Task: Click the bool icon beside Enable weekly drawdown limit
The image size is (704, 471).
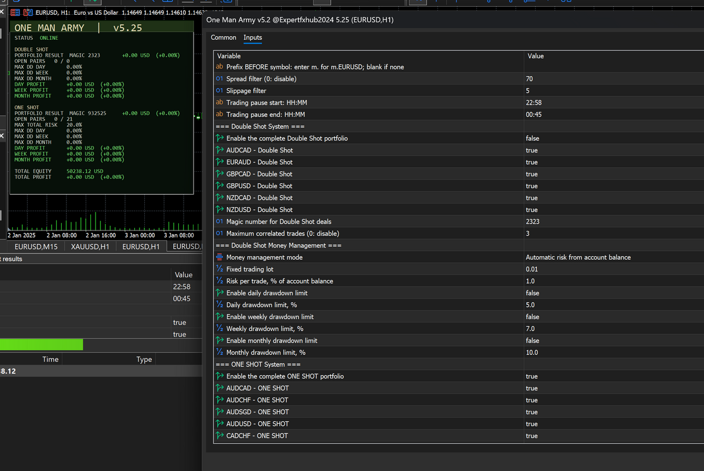Action: pyautogui.click(x=220, y=317)
